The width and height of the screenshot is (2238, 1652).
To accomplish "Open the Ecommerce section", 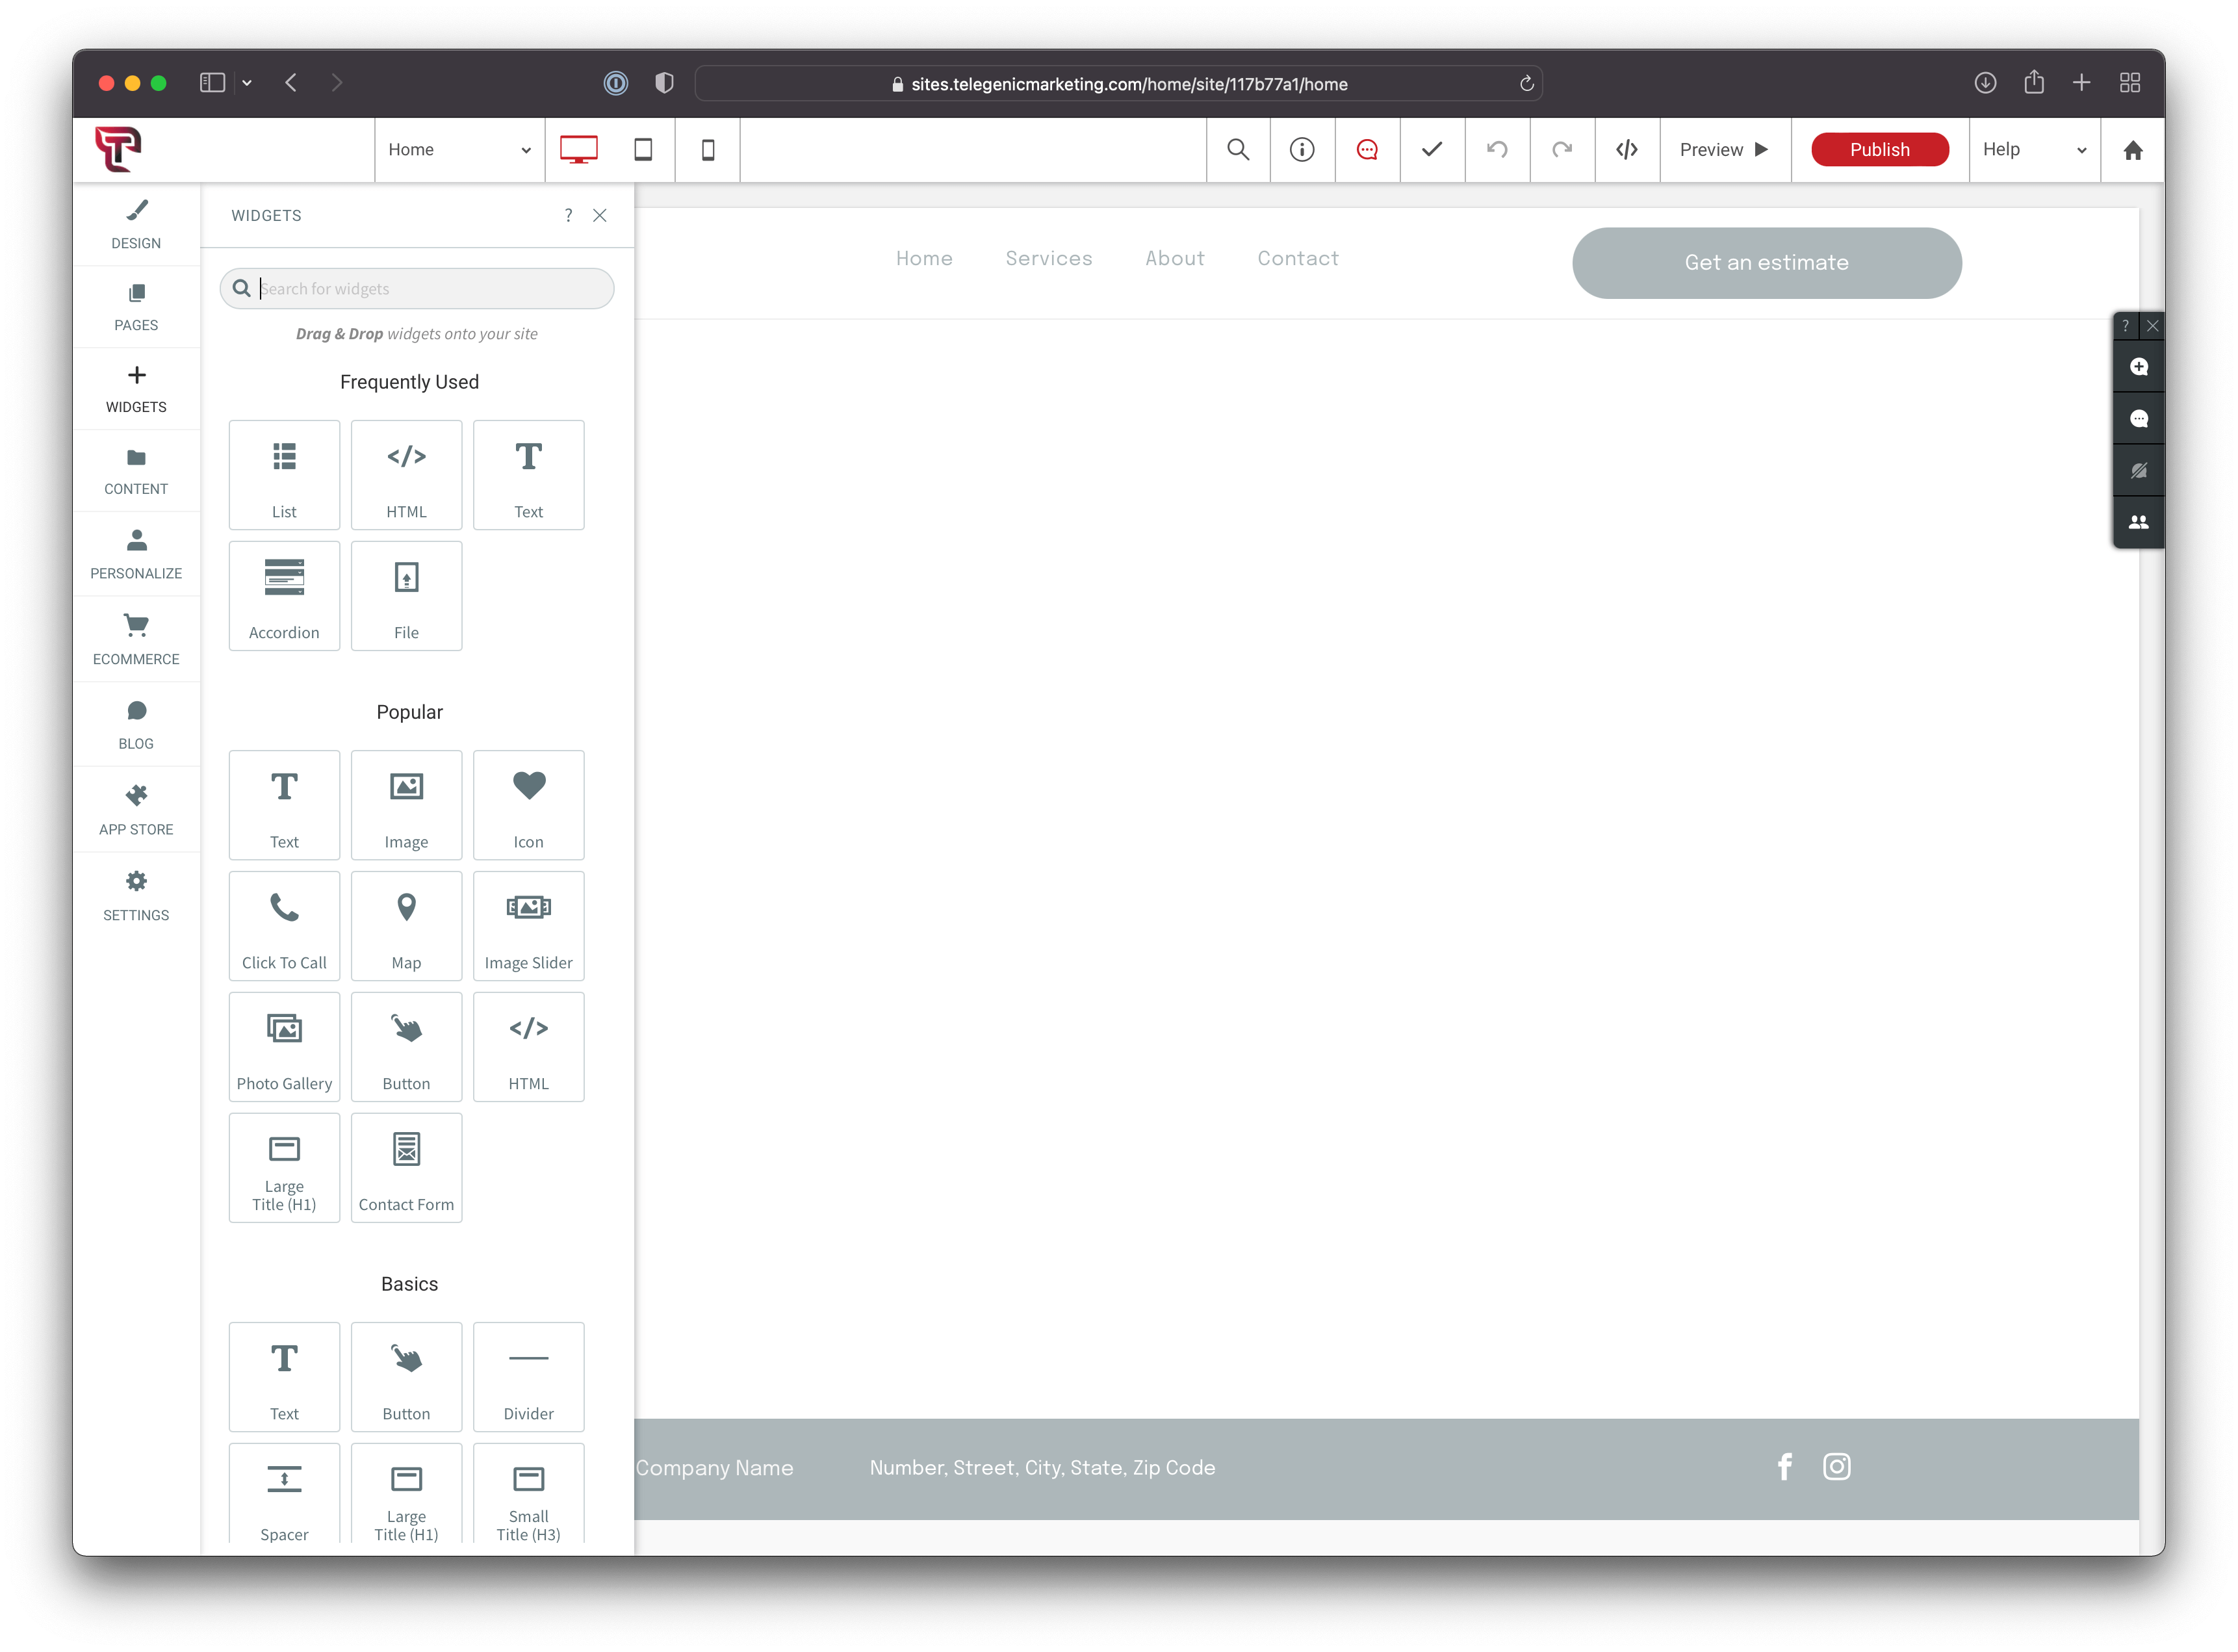I will click(x=136, y=640).
